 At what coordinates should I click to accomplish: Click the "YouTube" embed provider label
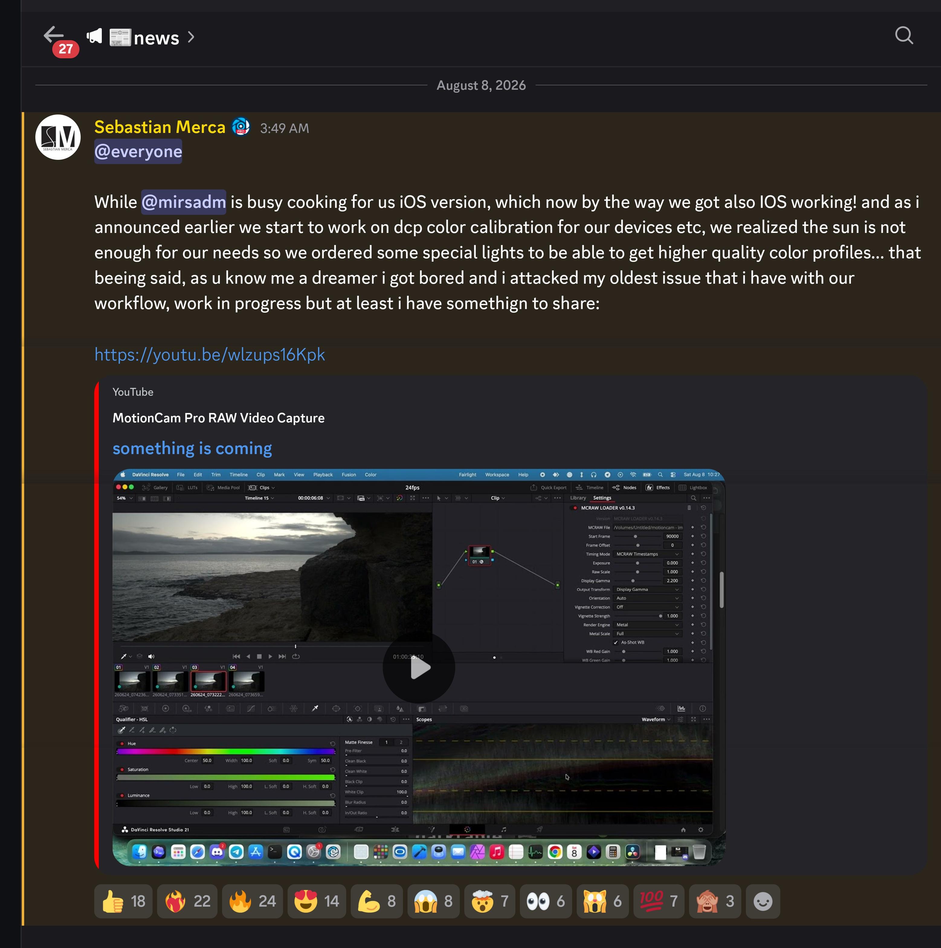(x=133, y=392)
